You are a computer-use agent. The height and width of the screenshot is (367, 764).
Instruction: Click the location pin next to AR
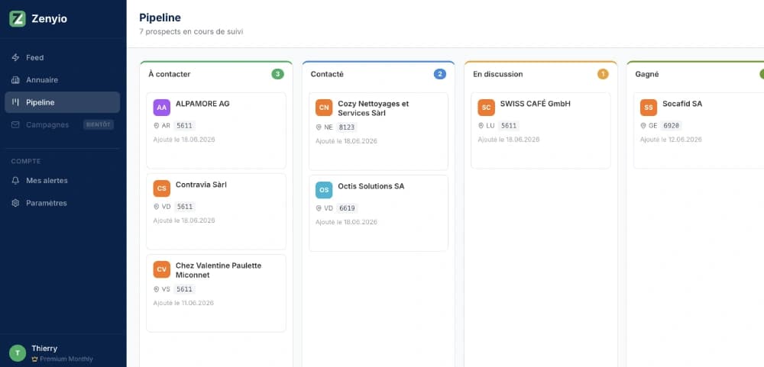pyautogui.click(x=157, y=126)
